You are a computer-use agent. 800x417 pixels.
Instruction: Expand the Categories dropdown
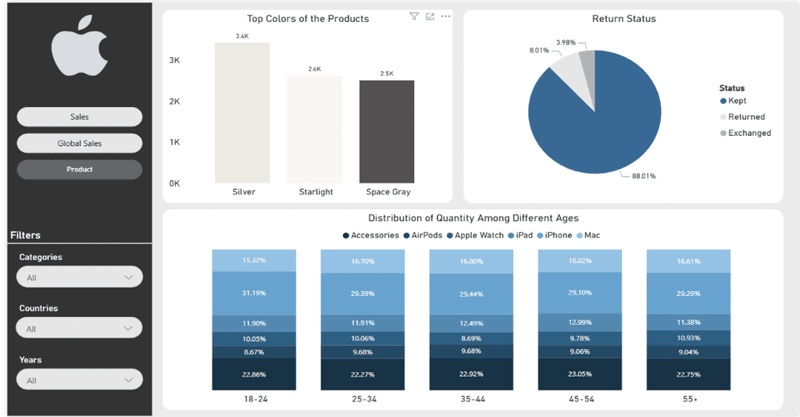(x=80, y=277)
